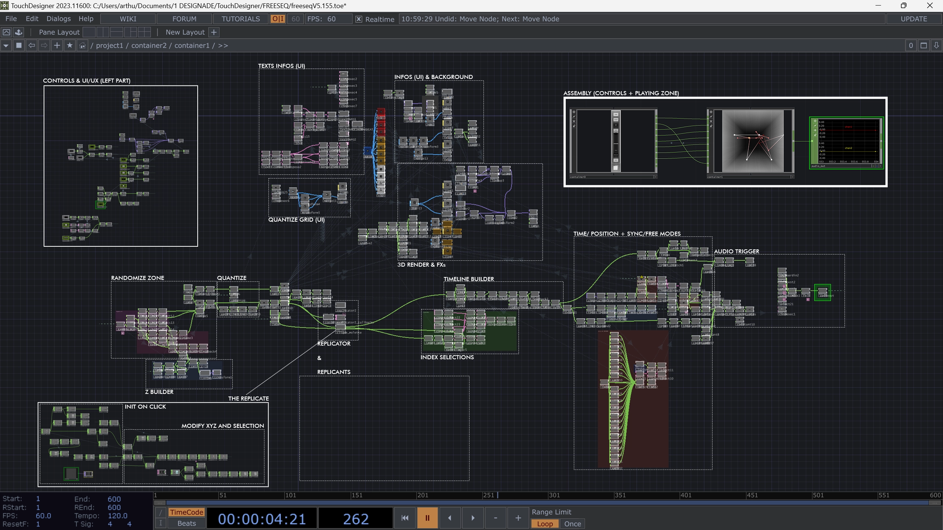Click the stop icon in the path bar

click(19, 45)
